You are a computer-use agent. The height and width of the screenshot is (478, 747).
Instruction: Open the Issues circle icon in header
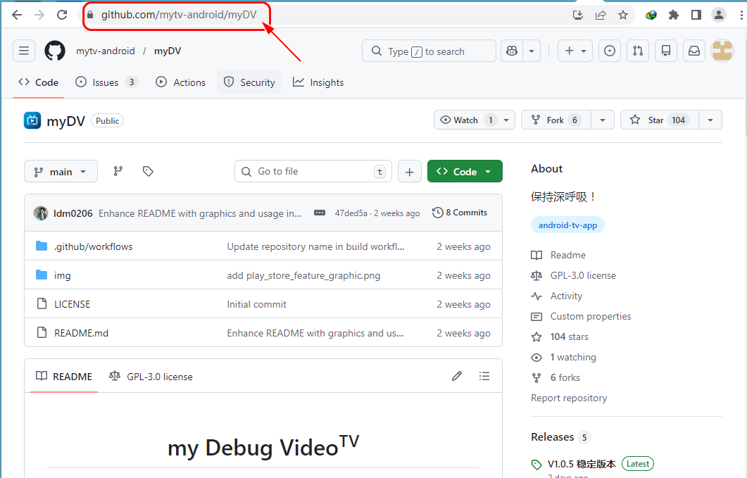click(x=609, y=51)
